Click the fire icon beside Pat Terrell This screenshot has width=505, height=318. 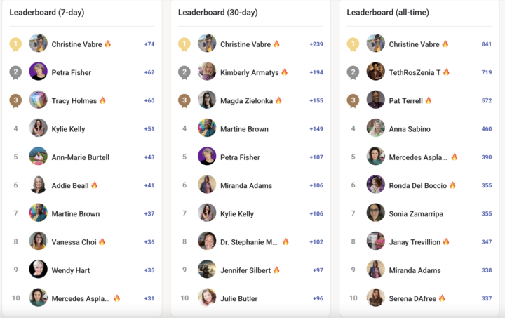point(429,100)
